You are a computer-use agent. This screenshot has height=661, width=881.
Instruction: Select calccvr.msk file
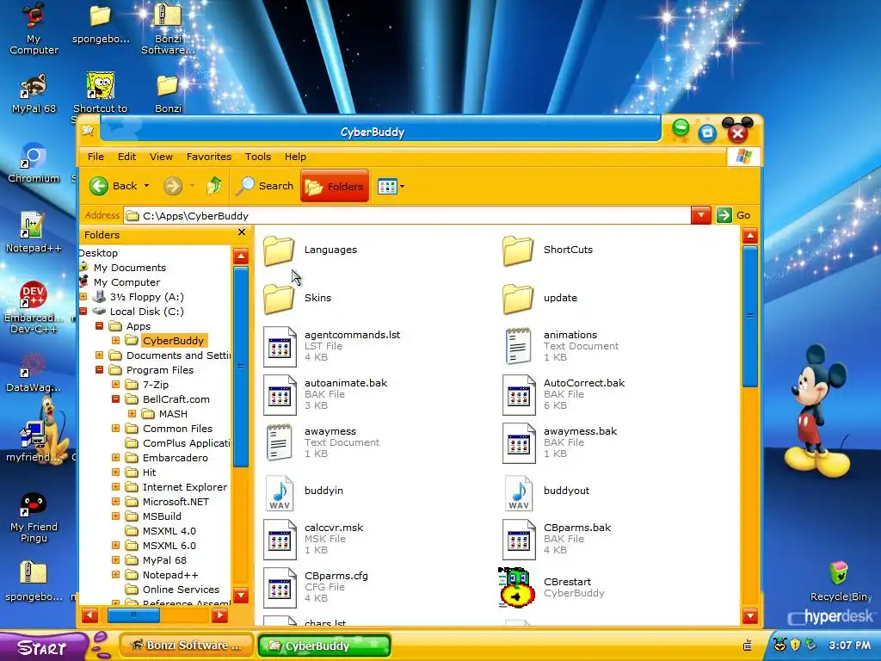(x=313, y=539)
